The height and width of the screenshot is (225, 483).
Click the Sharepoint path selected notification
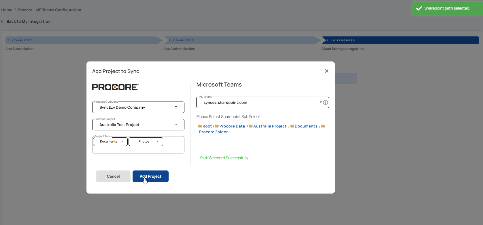coord(448,8)
